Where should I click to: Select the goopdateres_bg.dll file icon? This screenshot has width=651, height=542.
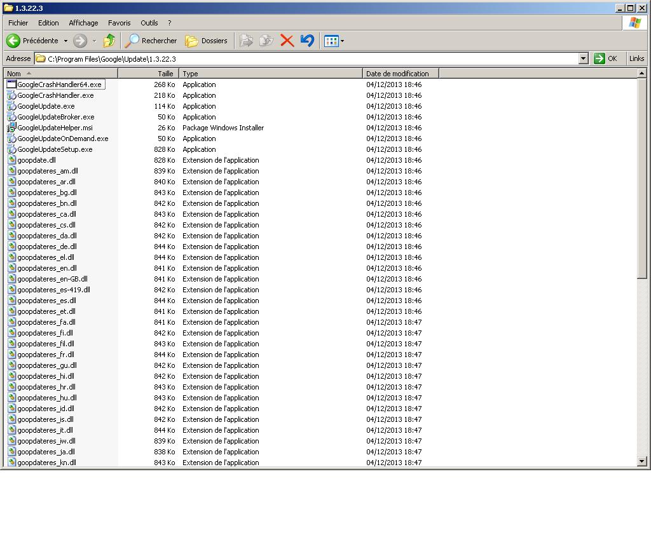pyautogui.click(x=11, y=192)
